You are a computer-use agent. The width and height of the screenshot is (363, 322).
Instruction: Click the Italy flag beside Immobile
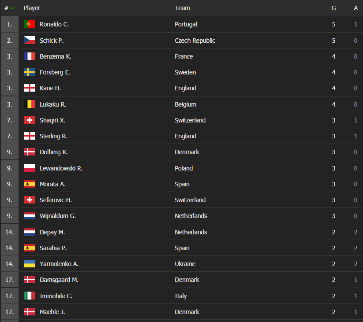point(30,296)
